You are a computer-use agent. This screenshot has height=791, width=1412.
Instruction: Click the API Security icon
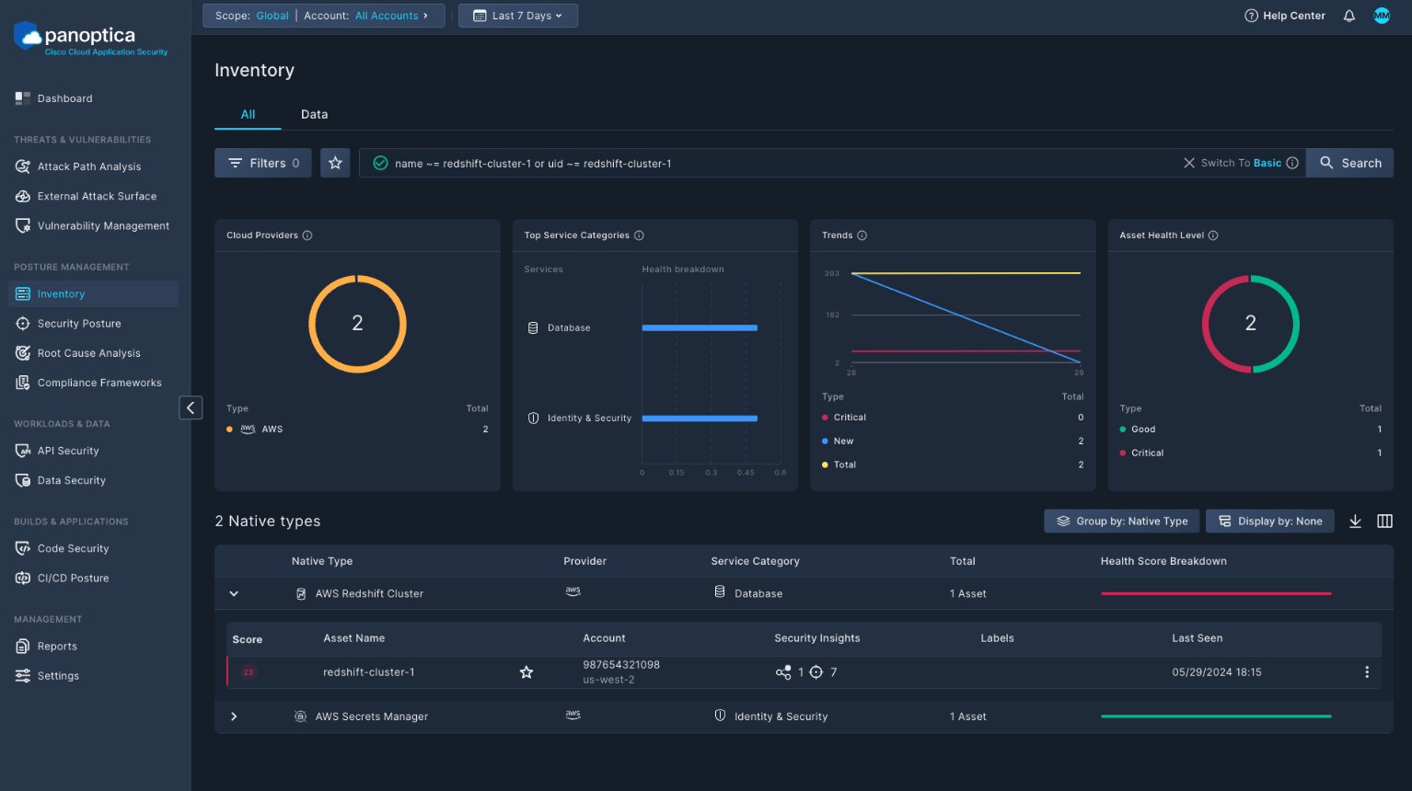click(23, 451)
